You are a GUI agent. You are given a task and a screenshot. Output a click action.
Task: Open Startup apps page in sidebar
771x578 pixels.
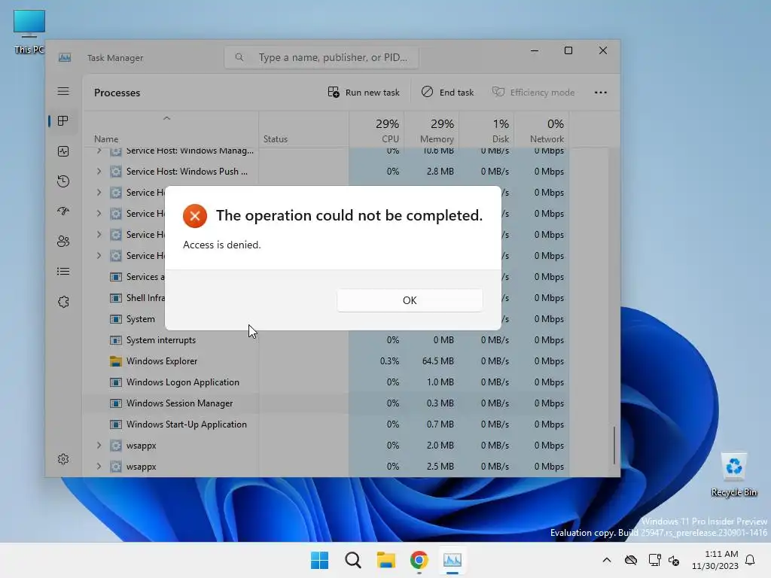tap(63, 211)
